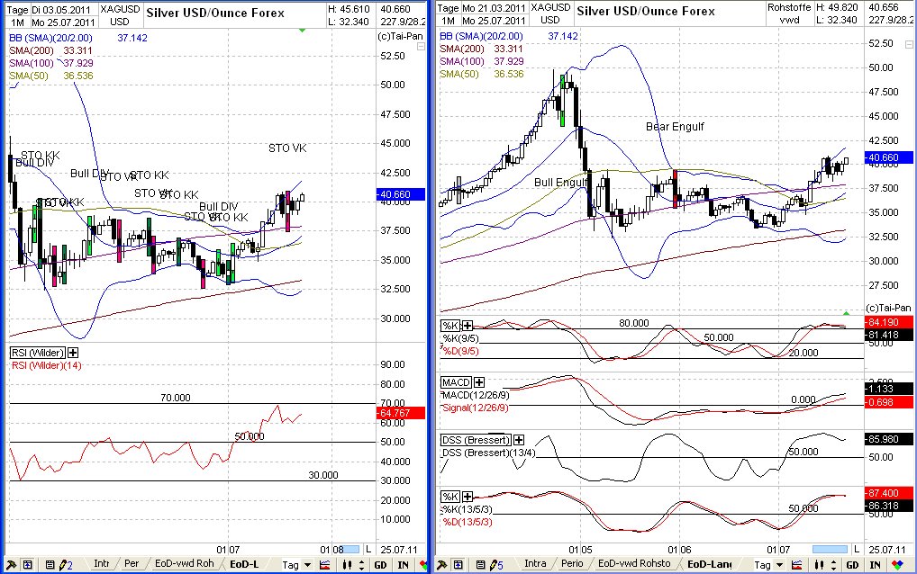Click boxed up-arrow icon in right chart toolbar
The image size is (917, 574).
click(x=458, y=565)
